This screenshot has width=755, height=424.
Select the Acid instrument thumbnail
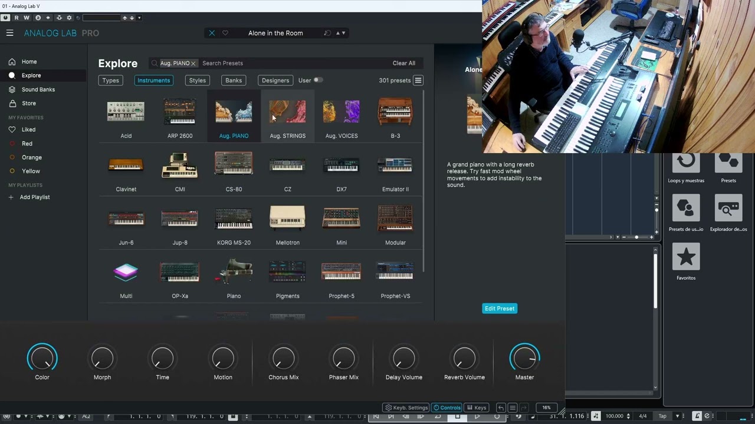pyautogui.click(x=126, y=112)
